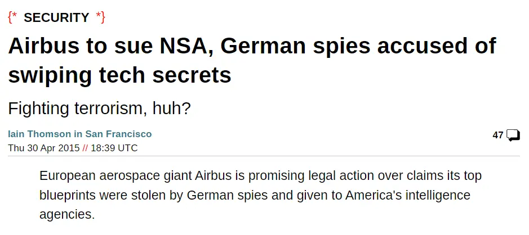Click the 'Fighting terrorism, huh?' subheading
The width and height of the screenshot is (529, 235).
(100, 109)
